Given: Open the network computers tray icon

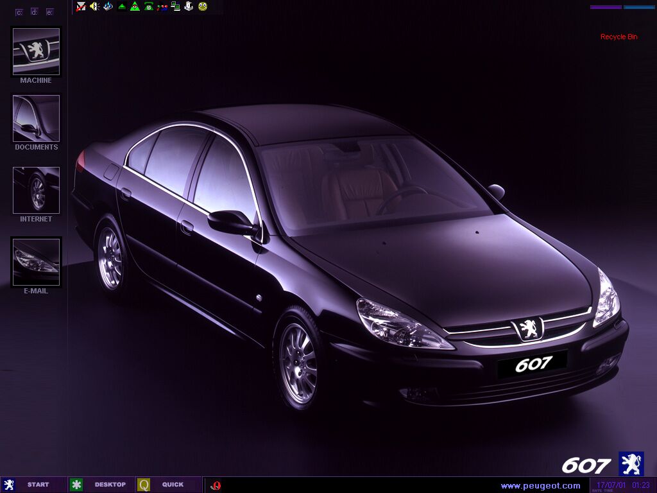Looking at the screenshot, I should [x=176, y=6].
